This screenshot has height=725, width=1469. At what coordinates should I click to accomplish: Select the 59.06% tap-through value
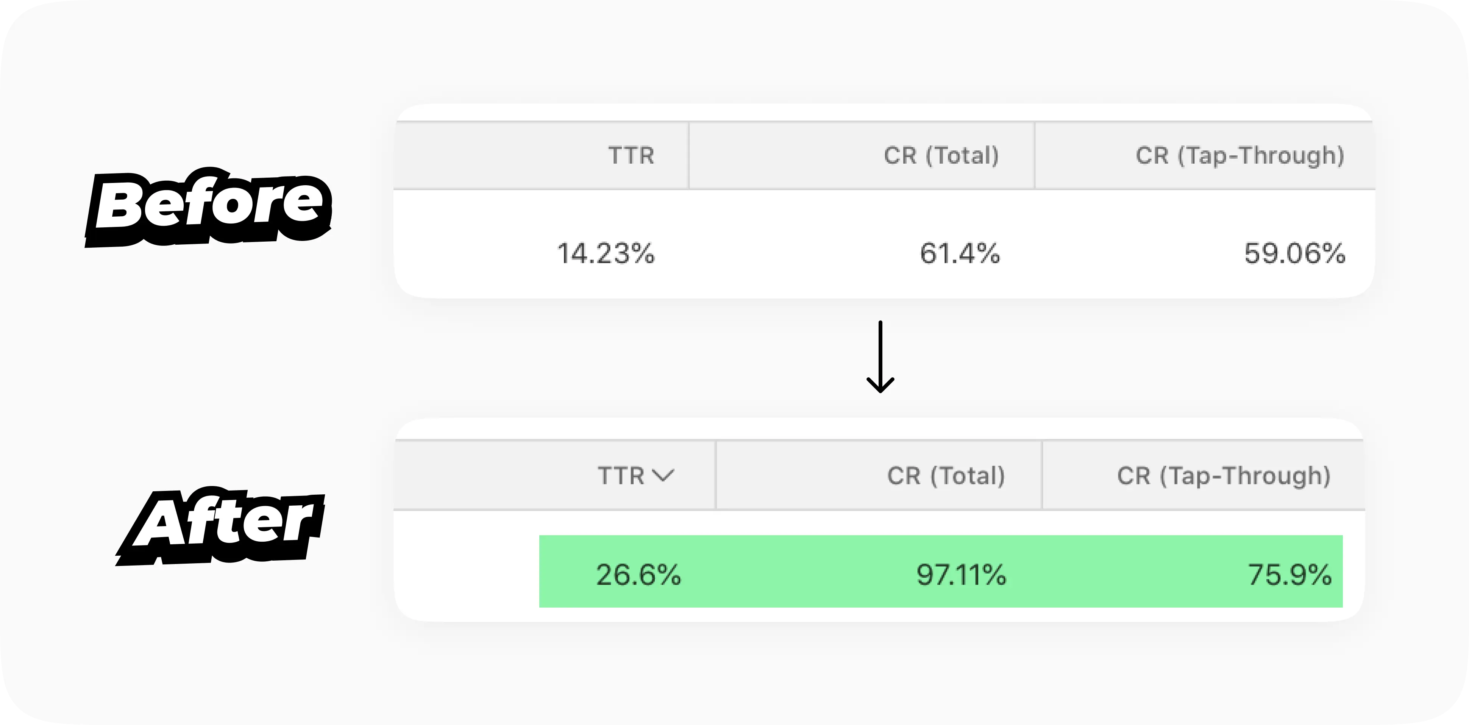point(1294,253)
